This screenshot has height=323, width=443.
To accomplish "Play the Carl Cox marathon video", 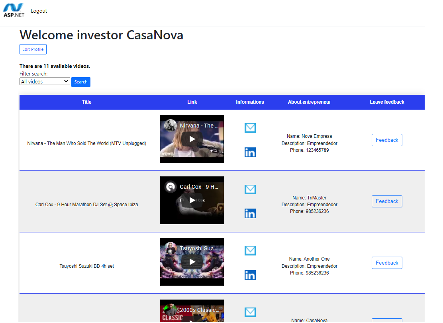I will [x=192, y=200].
